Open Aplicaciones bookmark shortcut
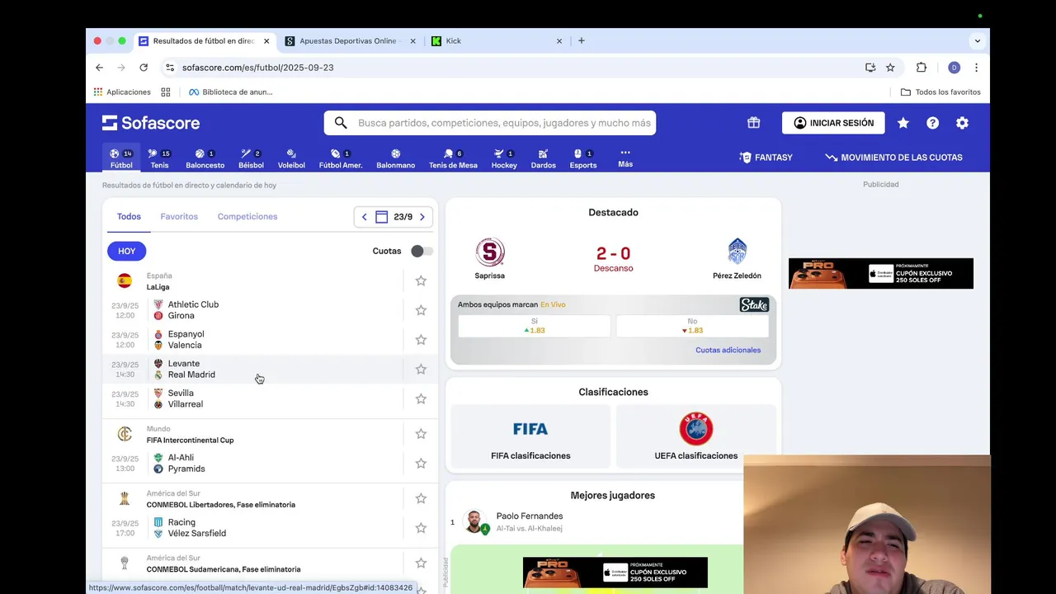Viewport: 1056px width, 594px height. tap(122, 92)
